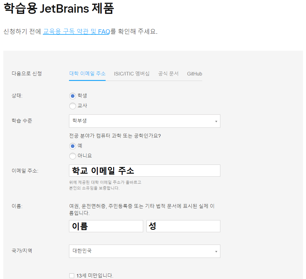Viewport: 306px width, 279px height.
Task: Switch to the 대학 이메일 주소 tab
Action: [87, 74]
